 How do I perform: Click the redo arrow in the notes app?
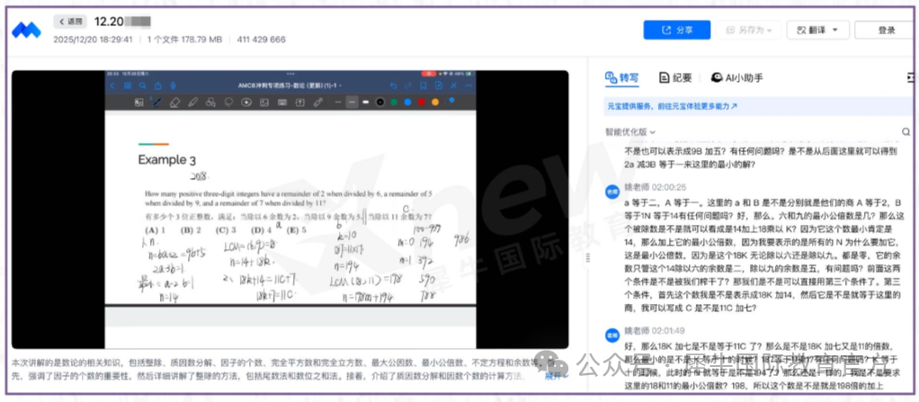click(408, 85)
